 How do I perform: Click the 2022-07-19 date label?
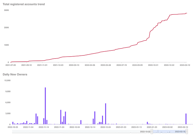[122, 65]
